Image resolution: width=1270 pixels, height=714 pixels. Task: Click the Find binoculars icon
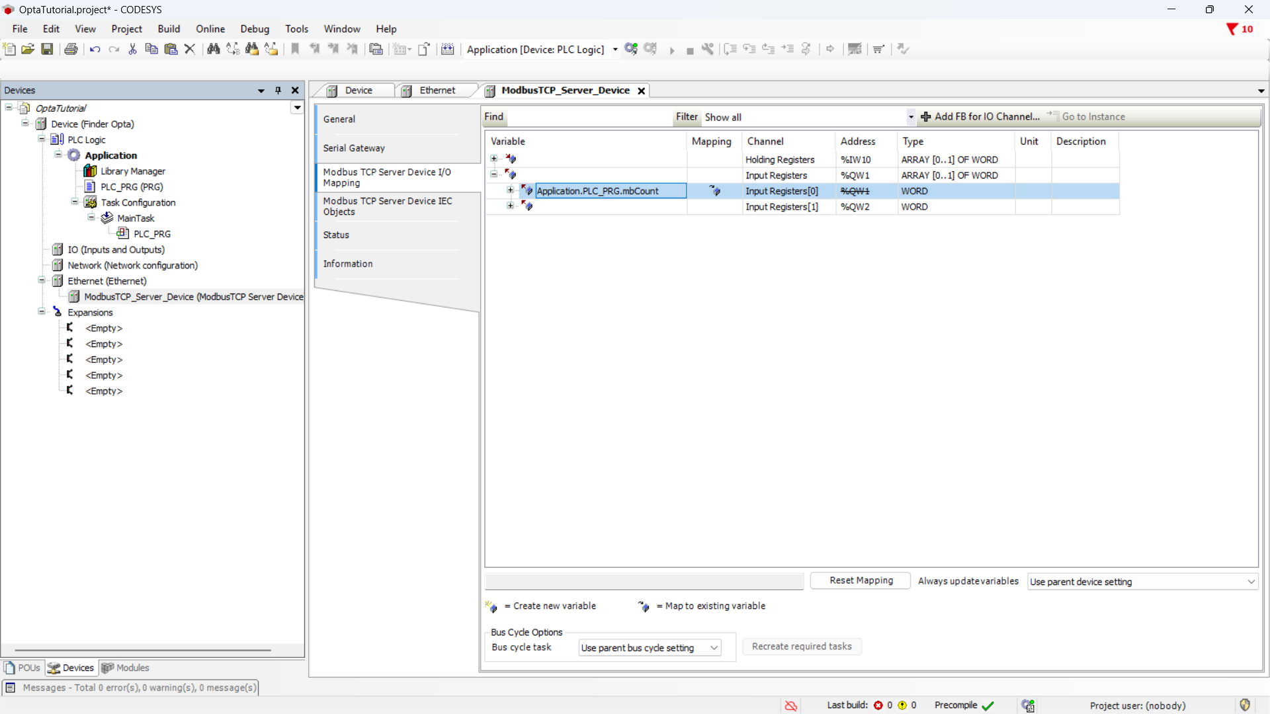[x=213, y=49]
